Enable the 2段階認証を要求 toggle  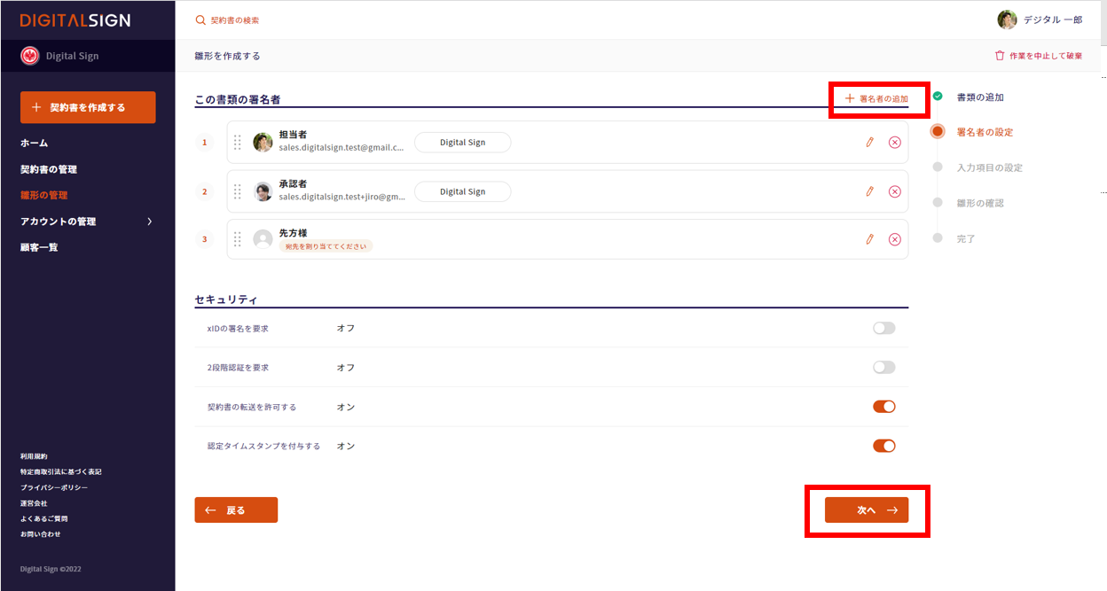coord(883,368)
